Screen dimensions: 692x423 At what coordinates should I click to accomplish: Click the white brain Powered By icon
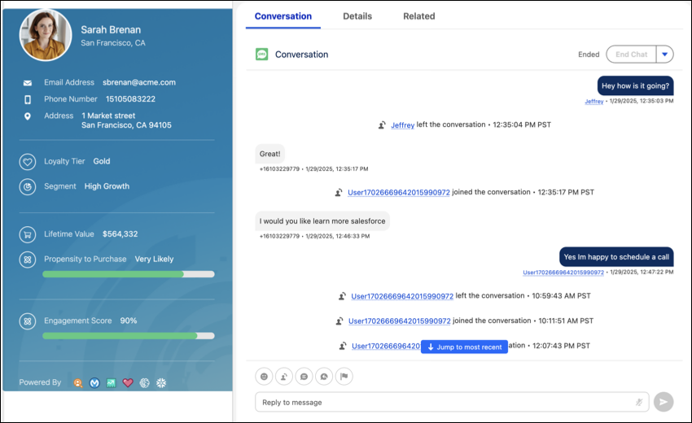coord(144,383)
